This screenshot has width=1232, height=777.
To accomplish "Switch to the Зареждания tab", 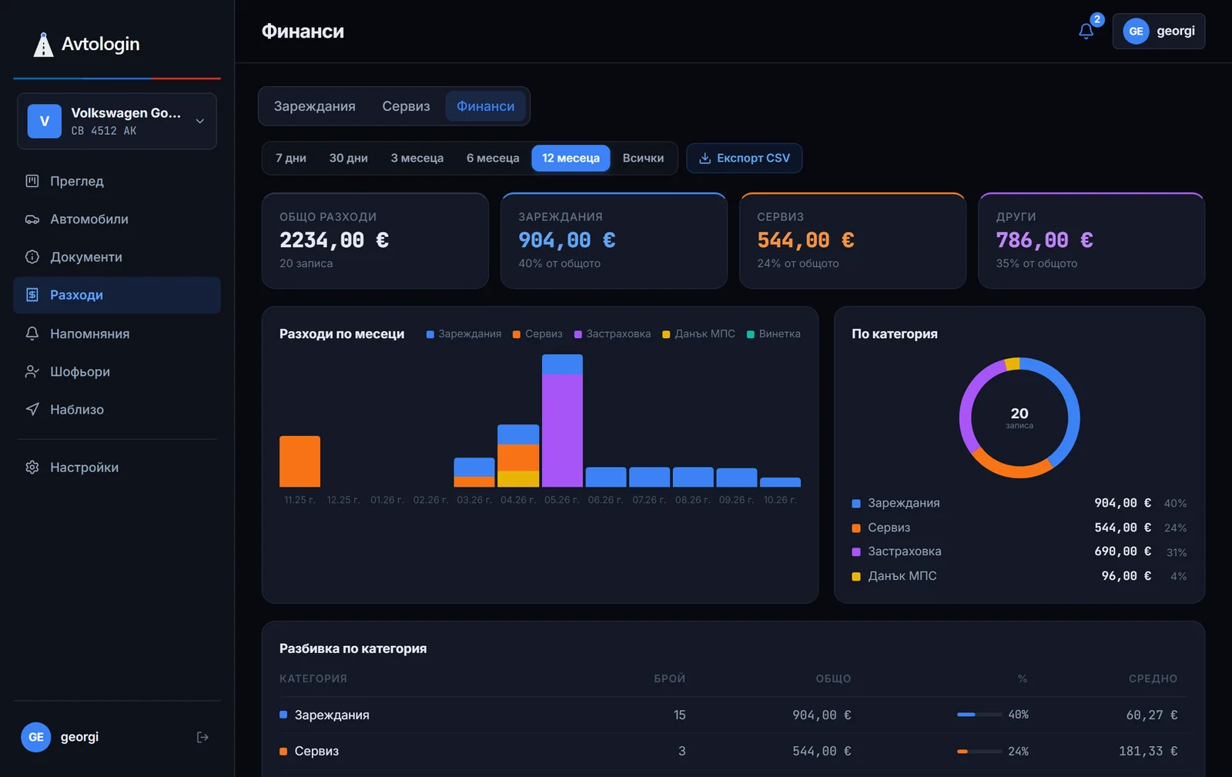I will [315, 106].
